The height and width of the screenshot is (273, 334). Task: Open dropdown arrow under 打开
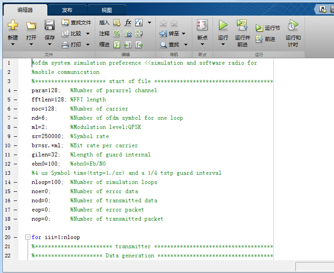coord(31,44)
